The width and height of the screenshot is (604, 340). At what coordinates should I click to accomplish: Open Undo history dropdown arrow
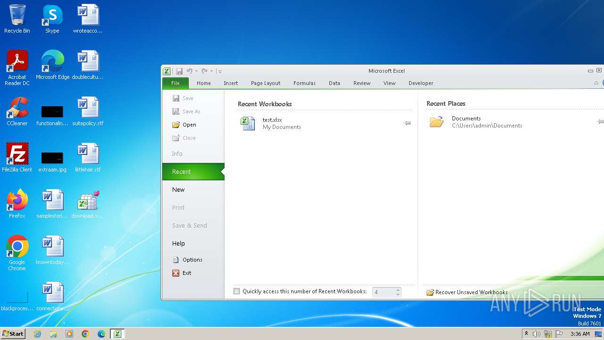[196, 71]
